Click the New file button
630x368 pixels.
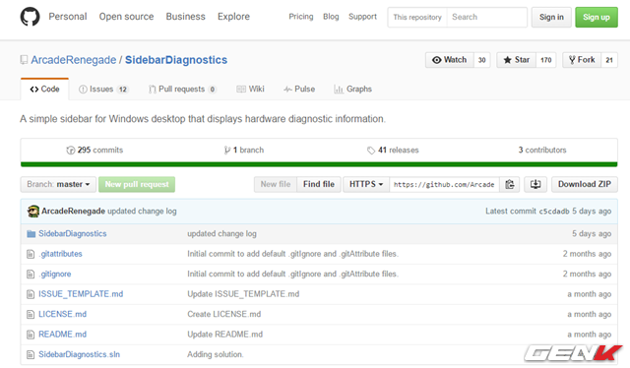276,184
